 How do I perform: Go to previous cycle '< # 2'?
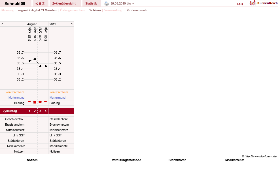point(40,4)
